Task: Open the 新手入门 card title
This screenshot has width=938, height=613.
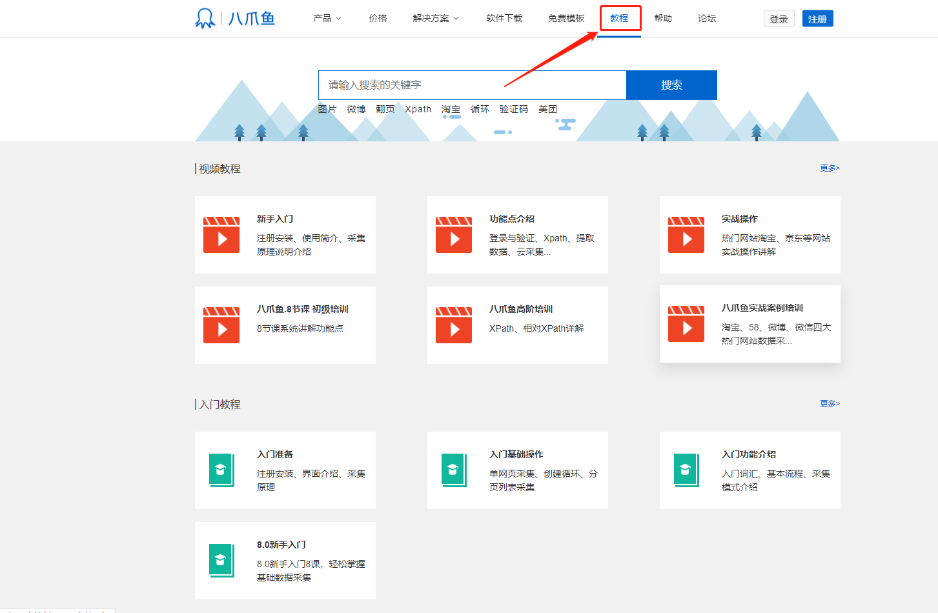Action: (275, 219)
